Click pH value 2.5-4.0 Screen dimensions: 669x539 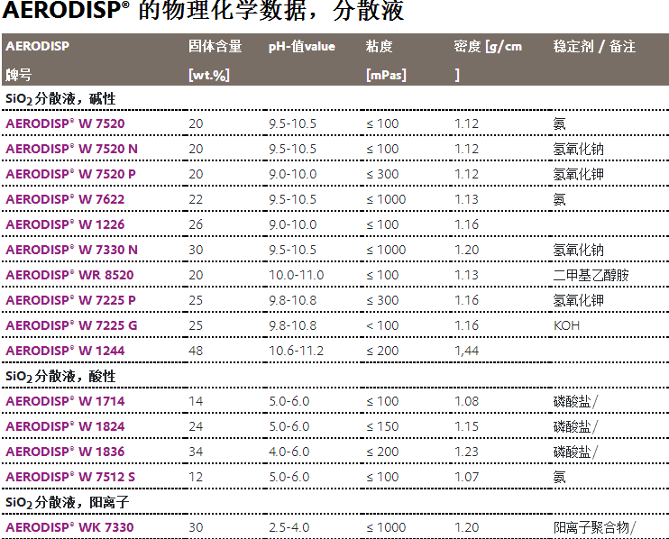point(289,527)
